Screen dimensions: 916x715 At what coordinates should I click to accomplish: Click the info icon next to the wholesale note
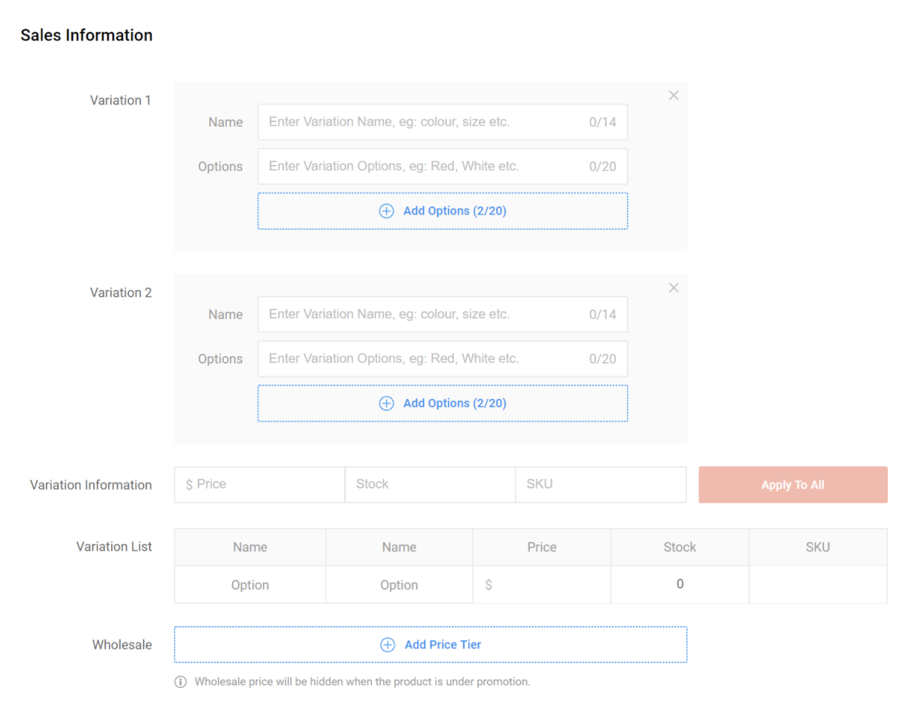coord(180,681)
